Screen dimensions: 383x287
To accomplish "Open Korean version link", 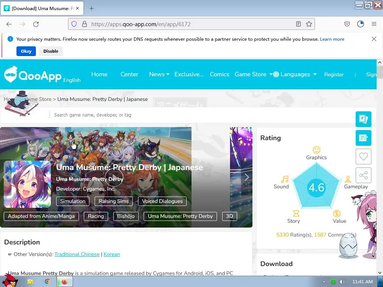I will pyautogui.click(x=111, y=254).
